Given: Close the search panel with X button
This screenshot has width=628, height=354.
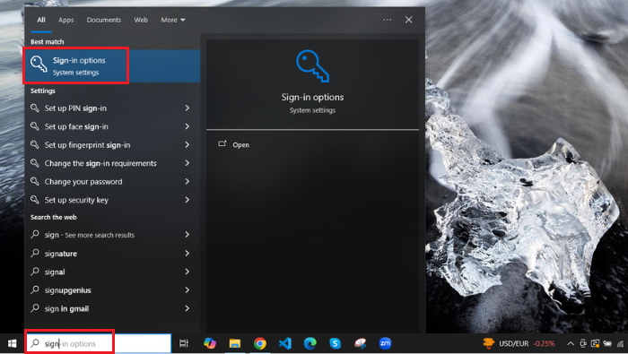Looking at the screenshot, I should tap(408, 20).
